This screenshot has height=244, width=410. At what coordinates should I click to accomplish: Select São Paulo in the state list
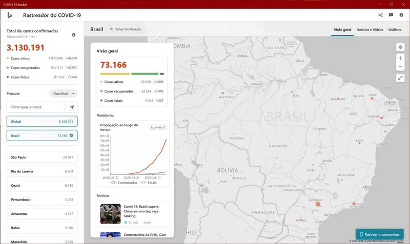[x=42, y=158]
